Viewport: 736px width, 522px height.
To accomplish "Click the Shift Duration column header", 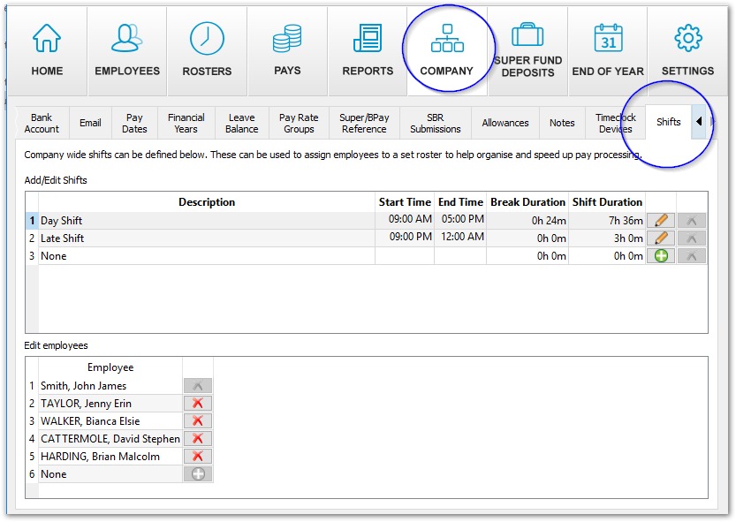I will click(x=607, y=202).
